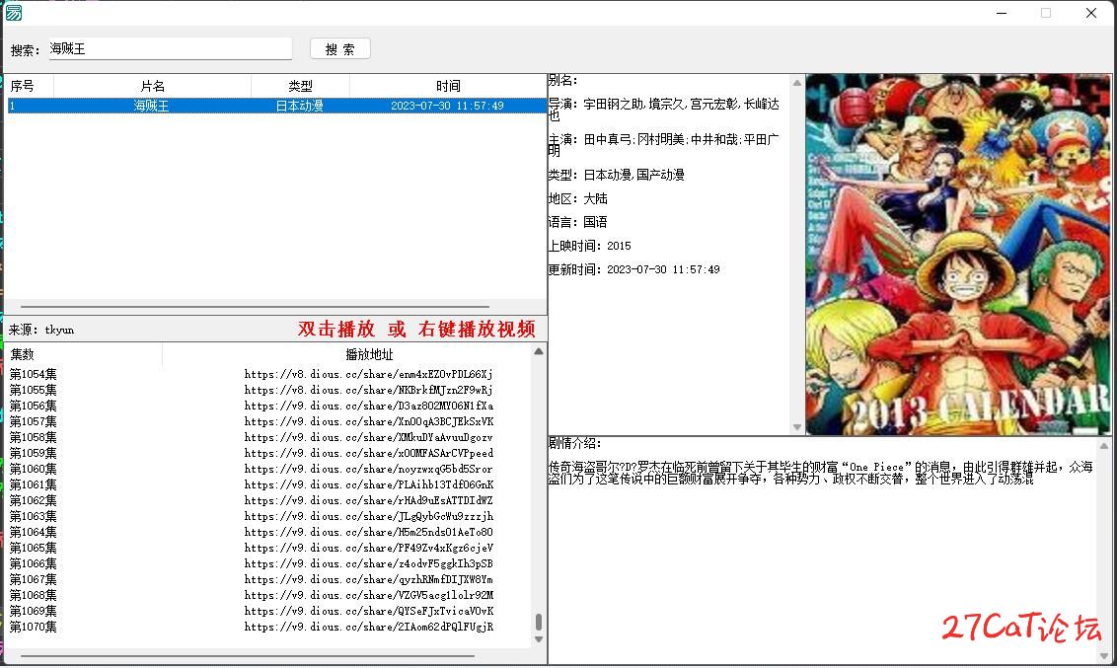
Task: Click the 剧情介绍 panel scroll-up arrow
Action: [1104, 447]
